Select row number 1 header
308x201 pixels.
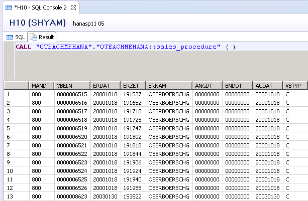point(17,94)
